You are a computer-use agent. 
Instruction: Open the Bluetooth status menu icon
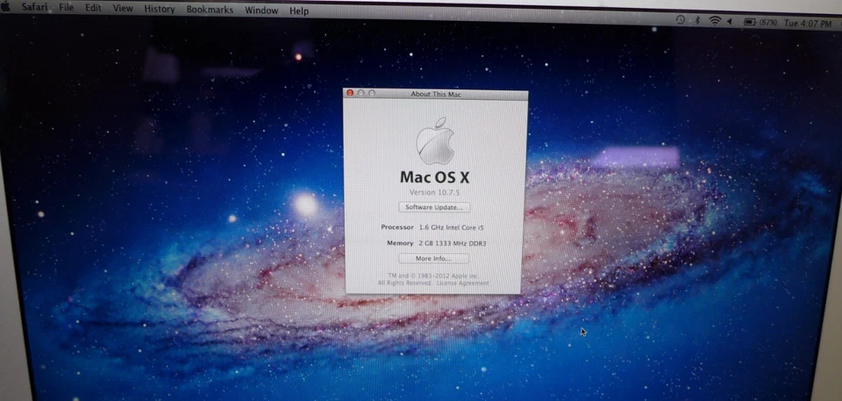coord(697,20)
